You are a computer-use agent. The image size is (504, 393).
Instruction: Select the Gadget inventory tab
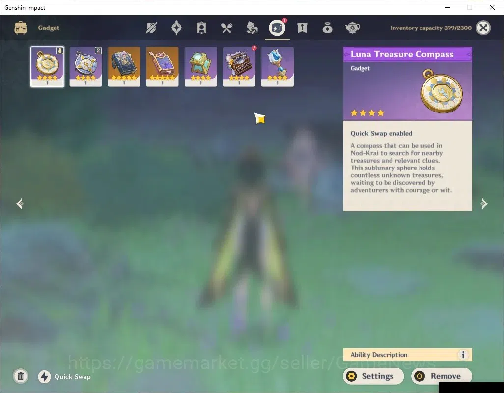[x=277, y=28]
